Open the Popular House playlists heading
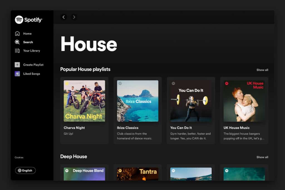This screenshot has width=285, height=190. [x=85, y=69]
